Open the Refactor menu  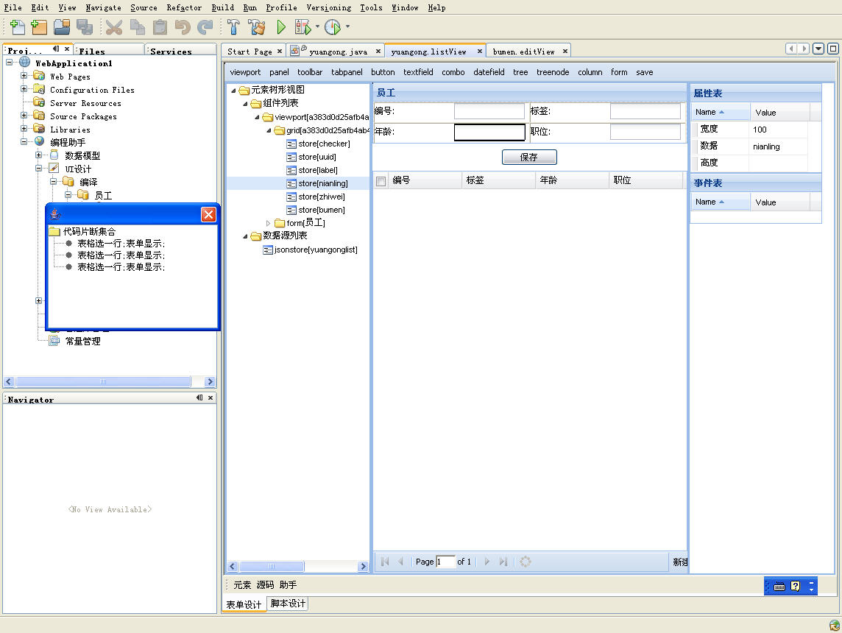183,8
